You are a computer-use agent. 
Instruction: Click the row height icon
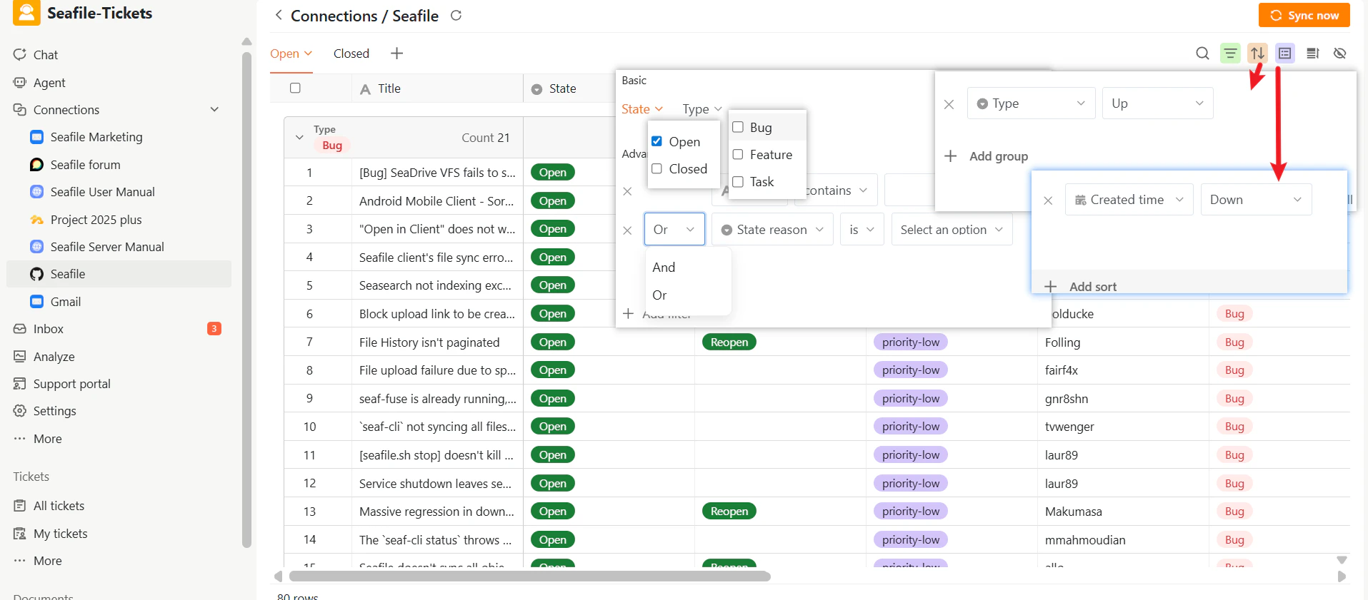[x=1312, y=54]
